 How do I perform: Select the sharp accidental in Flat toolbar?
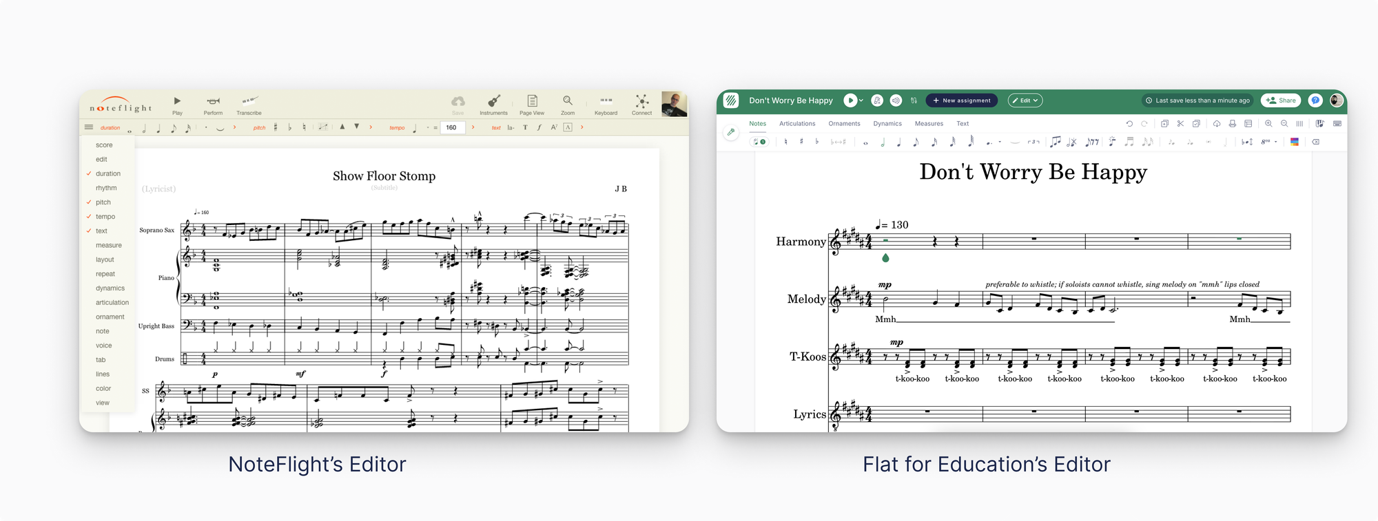[x=801, y=142]
